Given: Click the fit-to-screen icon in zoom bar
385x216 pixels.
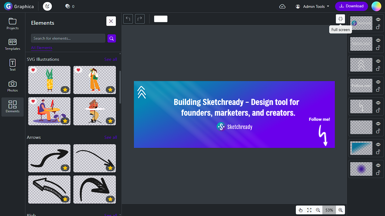Looking at the screenshot, I should coord(309,210).
